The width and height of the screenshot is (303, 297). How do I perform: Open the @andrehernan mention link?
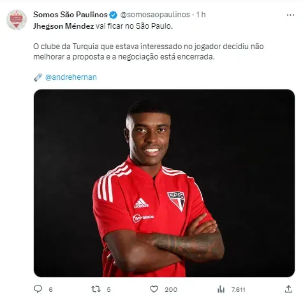(71, 77)
